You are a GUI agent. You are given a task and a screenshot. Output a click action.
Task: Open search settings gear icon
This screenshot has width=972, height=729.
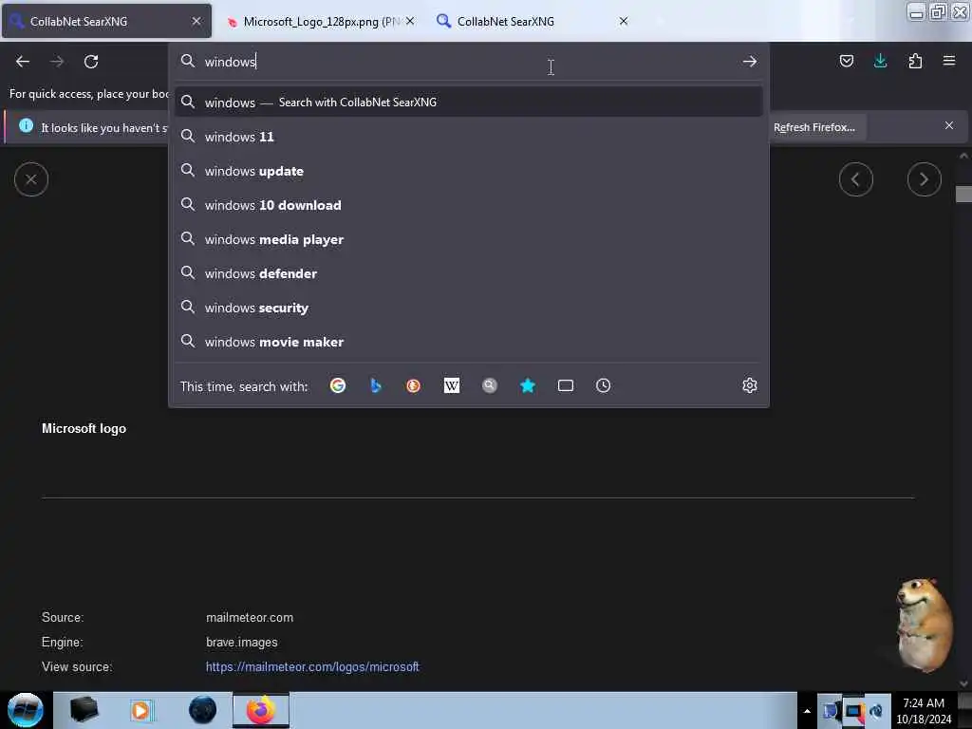[x=750, y=385]
